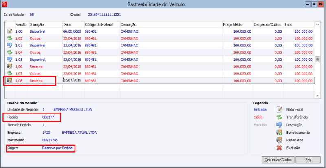Click the Devolução legend icon

[x=279, y=125]
